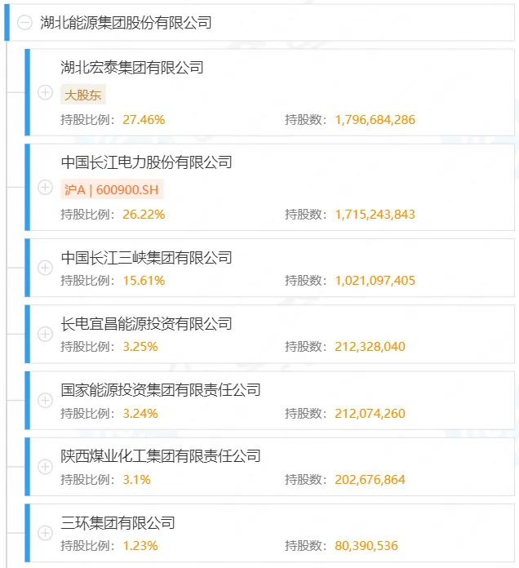Expand the 长电宜昌能源投资有限公司 node

pos(46,334)
